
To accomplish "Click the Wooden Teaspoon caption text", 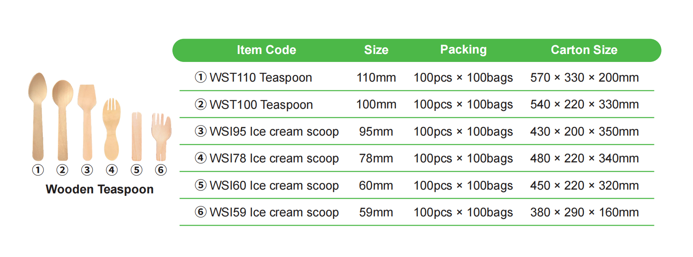I will point(99,189).
